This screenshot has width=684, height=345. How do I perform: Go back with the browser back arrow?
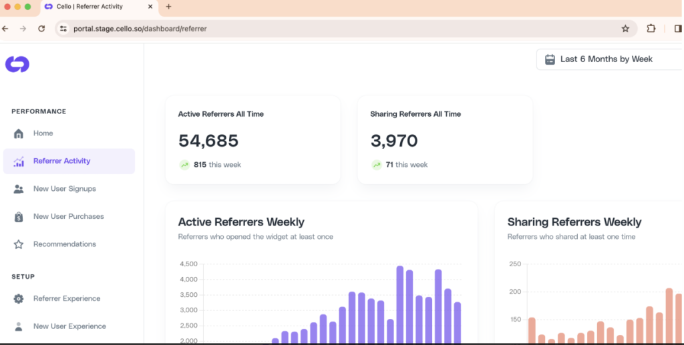pyautogui.click(x=5, y=29)
